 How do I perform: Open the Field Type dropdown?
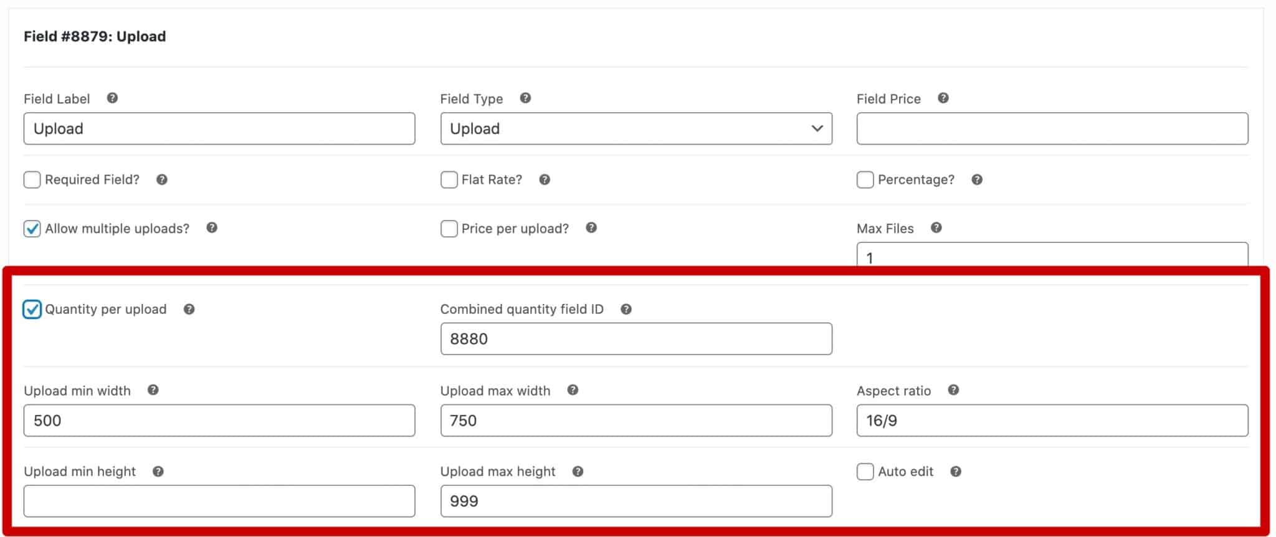[636, 128]
